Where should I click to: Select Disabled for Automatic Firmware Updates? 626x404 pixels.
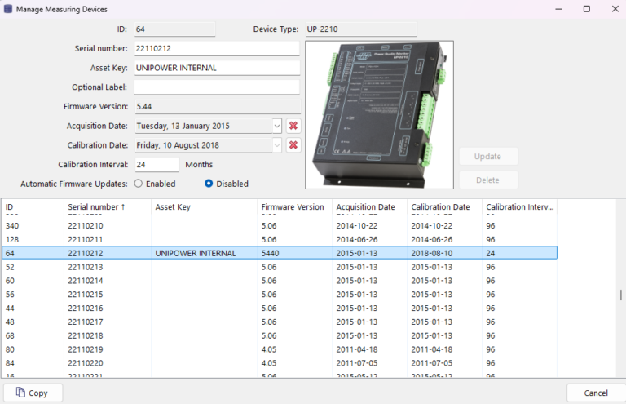[x=209, y=184]
